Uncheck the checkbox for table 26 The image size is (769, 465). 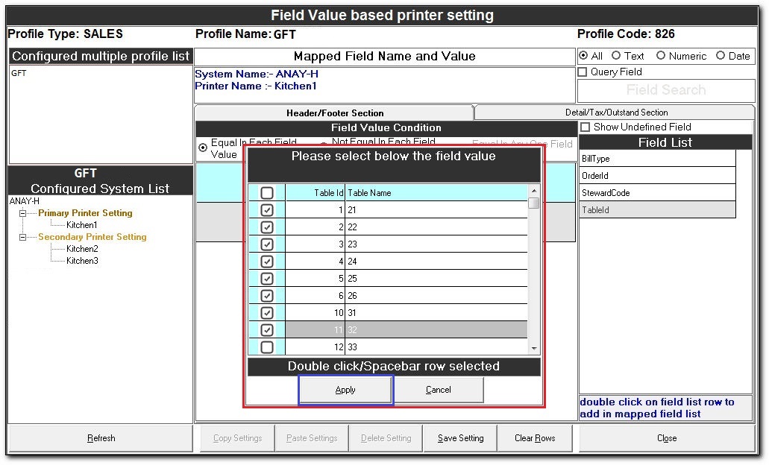click(x=267, y=296)
